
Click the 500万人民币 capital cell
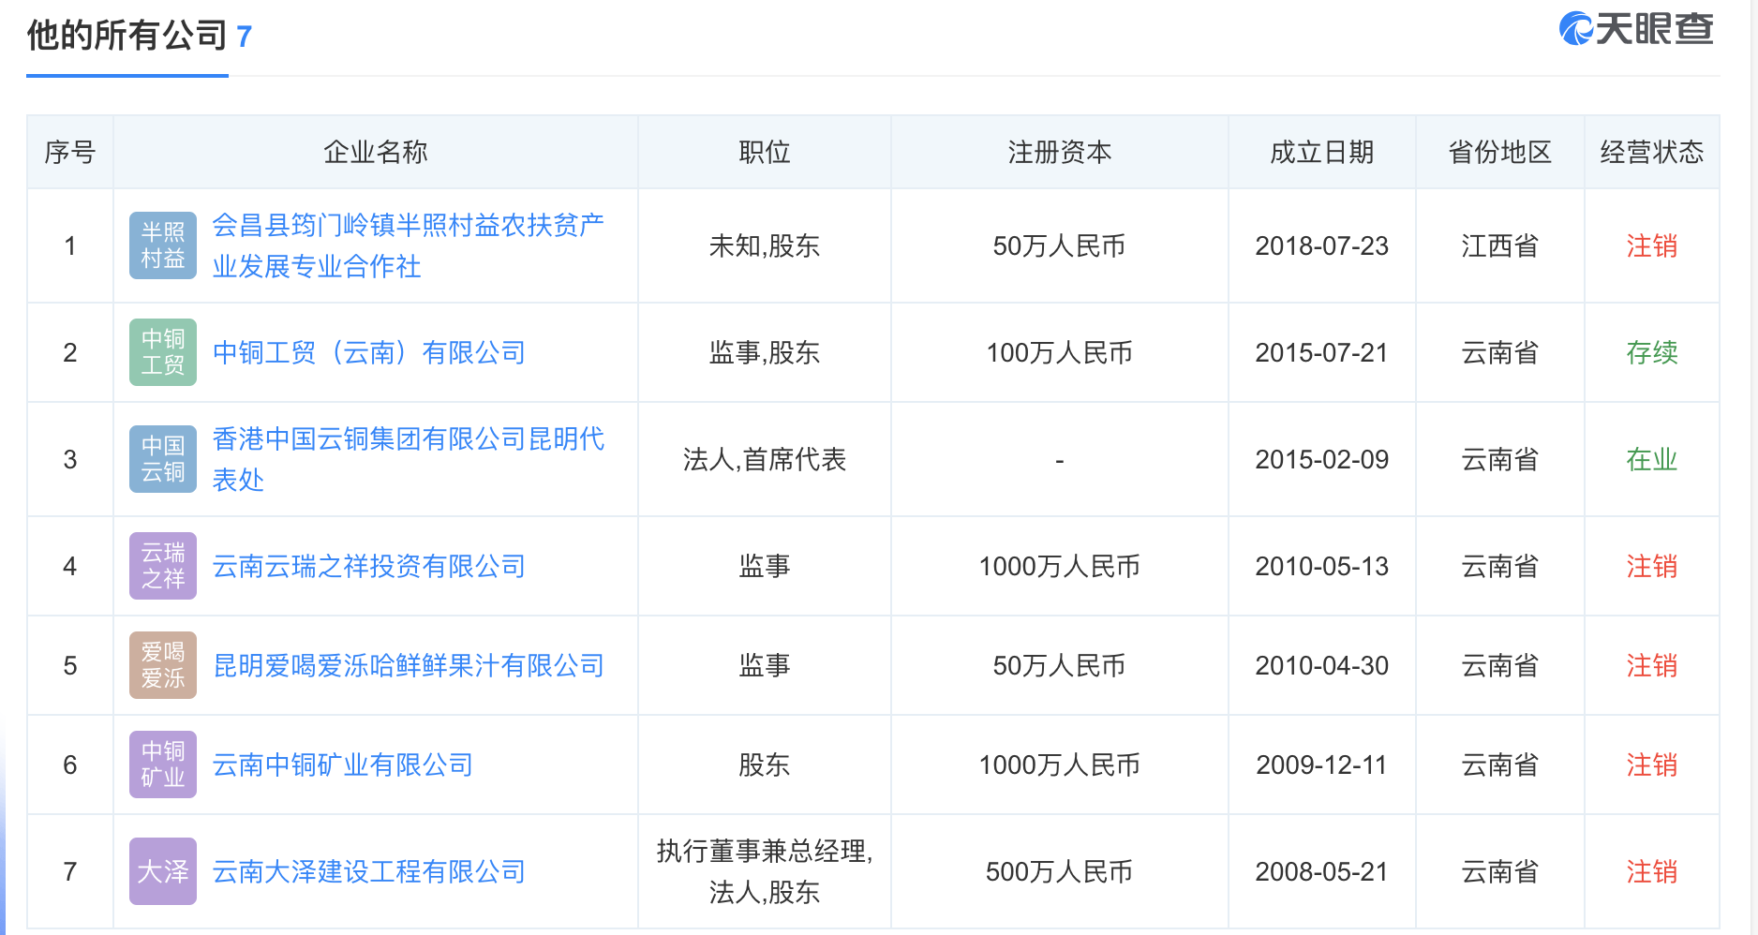(x=1060, y=871)
